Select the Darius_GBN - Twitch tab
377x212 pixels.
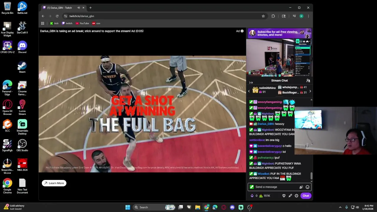[63, 8]
